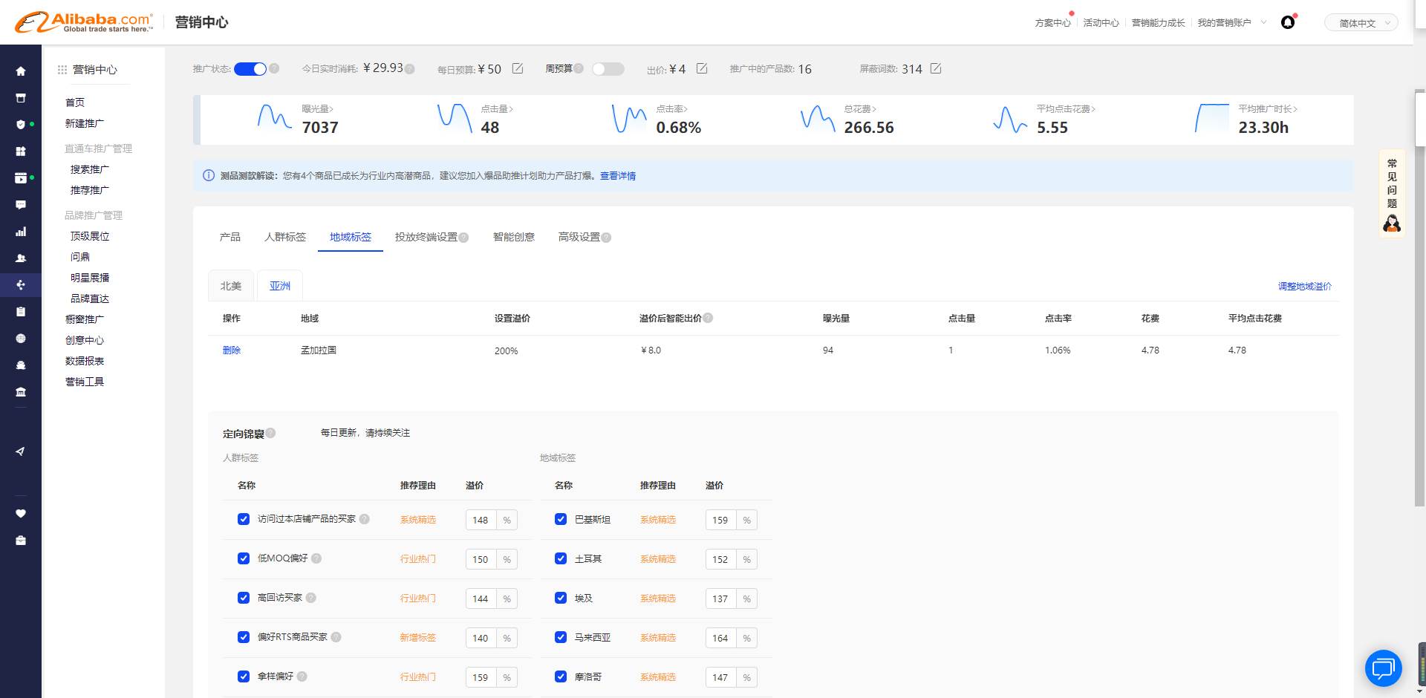Open the customers people icon in dark sidebar
This screenshot has width=1426, height=698.
point(21,258)
